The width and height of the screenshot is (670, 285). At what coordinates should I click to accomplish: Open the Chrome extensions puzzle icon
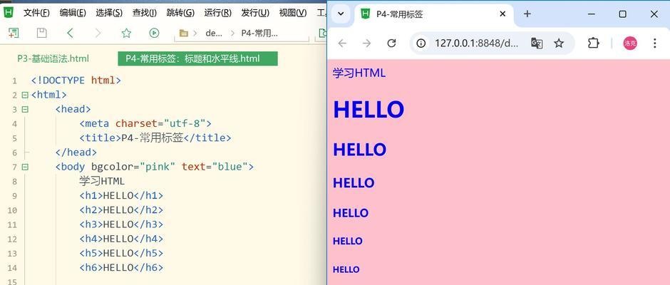click(x=594, y=43)
